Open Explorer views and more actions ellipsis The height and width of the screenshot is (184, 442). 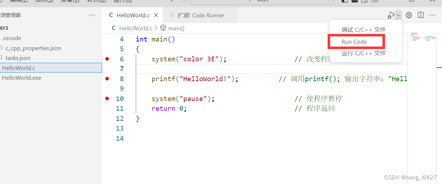pos(92,15)
